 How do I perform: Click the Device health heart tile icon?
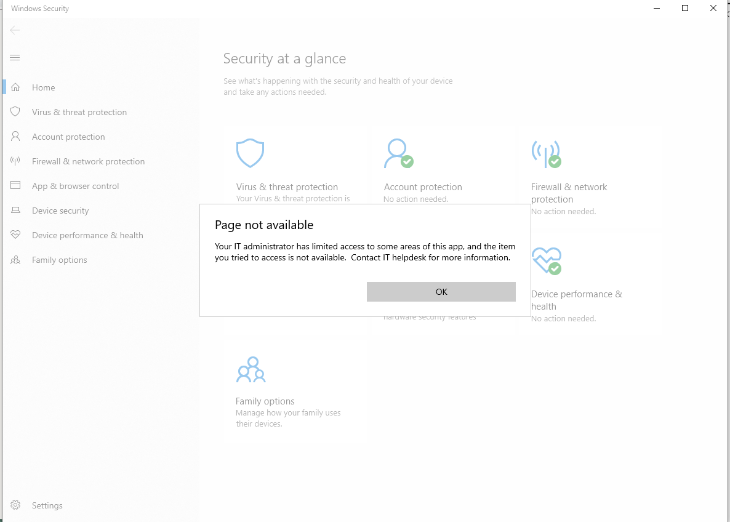547,261
